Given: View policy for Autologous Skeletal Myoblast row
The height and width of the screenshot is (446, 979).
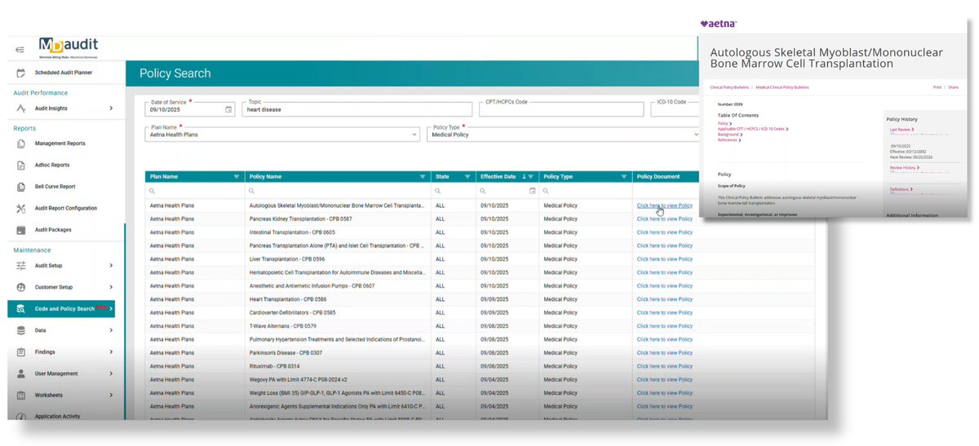Looking at the screenshot, I should coord(664,205).
